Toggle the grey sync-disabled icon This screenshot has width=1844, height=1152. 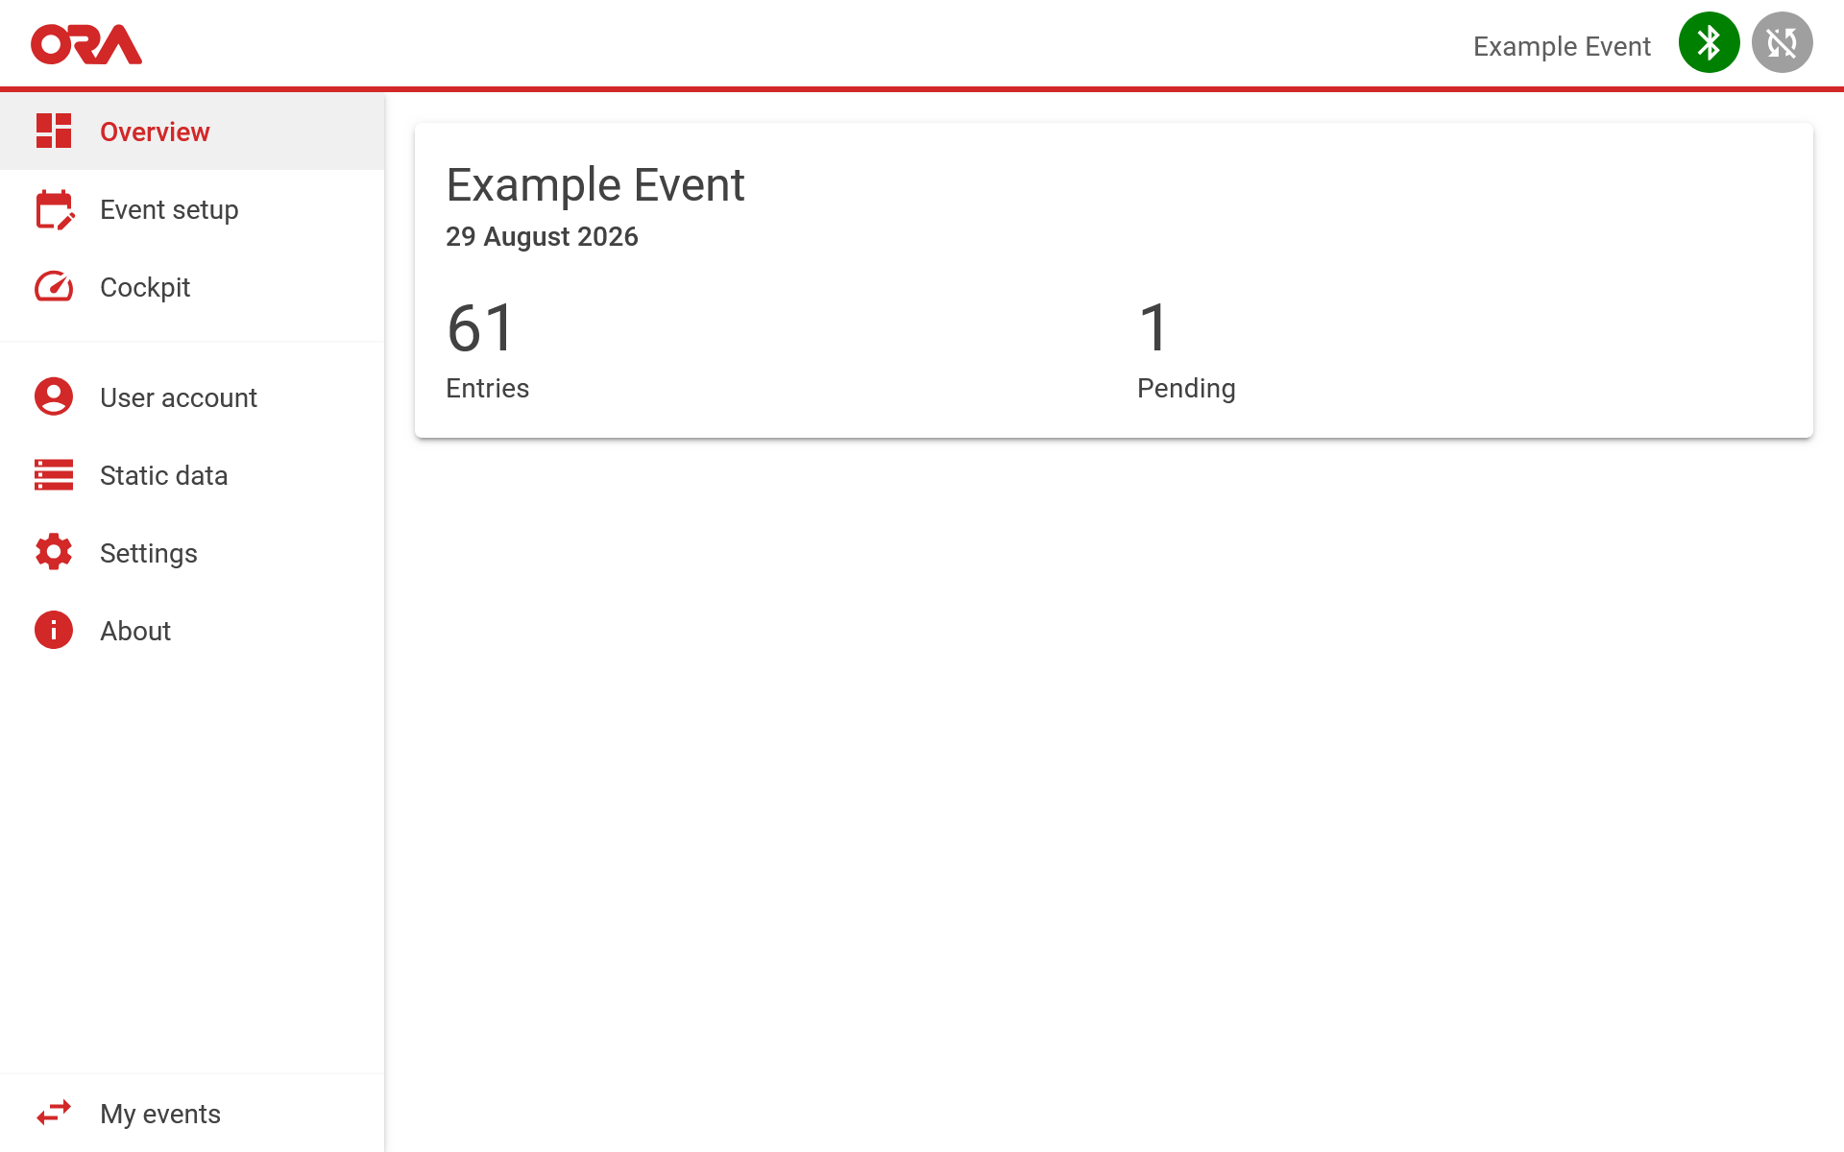(x=1782, y=42)
